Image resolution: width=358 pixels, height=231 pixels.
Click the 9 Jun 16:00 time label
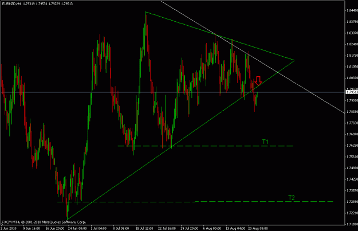click(32, 228)
